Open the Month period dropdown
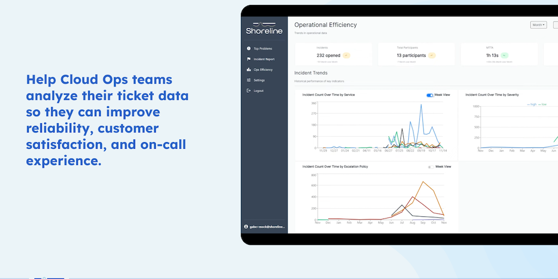The width and height of the screenshot is (558, 279). click(538, 25)
